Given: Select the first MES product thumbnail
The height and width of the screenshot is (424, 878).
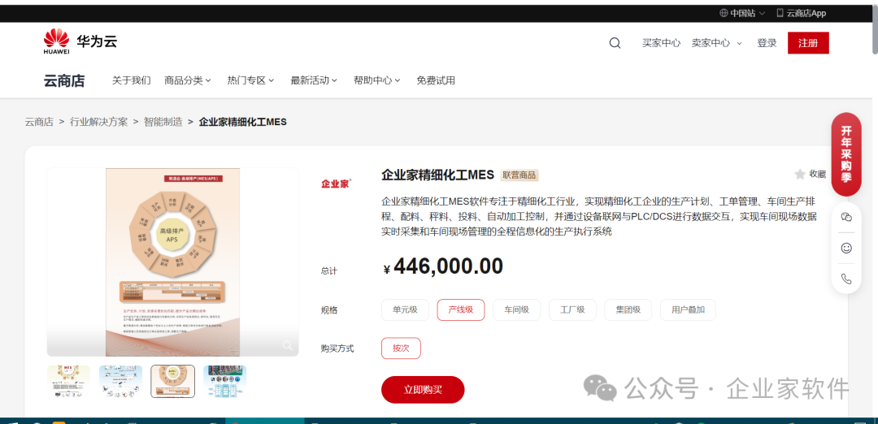Looking at the screenshot, I should pyautogui.click(x=69, y=382).
